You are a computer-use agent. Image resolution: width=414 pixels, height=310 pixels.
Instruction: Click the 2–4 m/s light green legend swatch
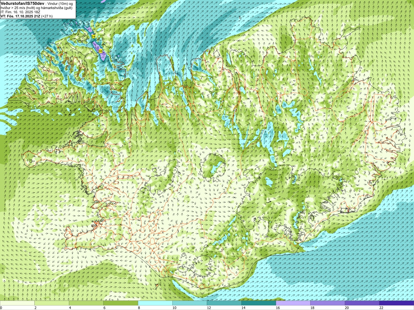(x=52, y=303)
